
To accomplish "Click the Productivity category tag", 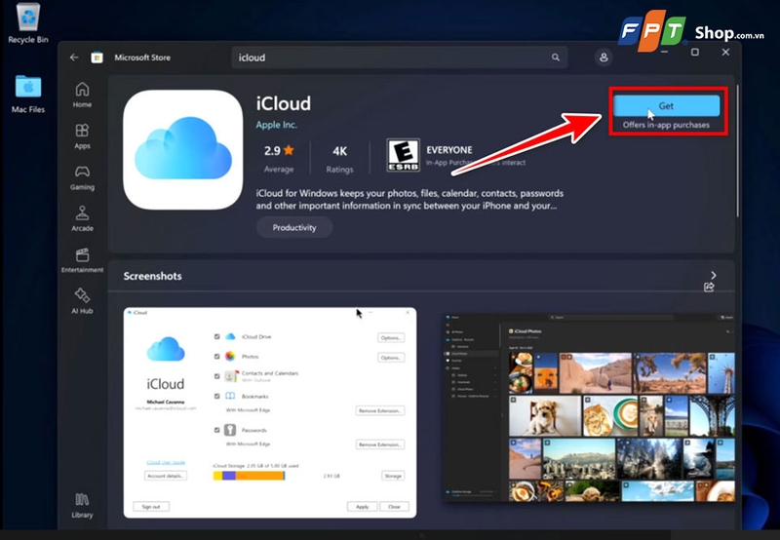I will click(294, 227).
